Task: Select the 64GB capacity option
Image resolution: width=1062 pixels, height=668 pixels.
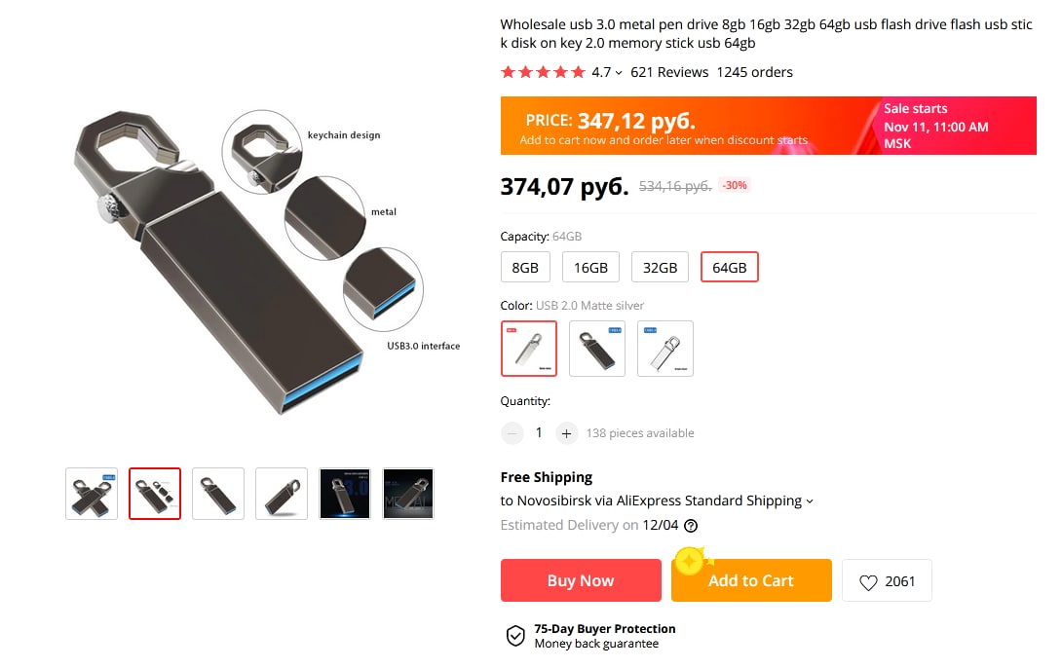Action: 730,268
